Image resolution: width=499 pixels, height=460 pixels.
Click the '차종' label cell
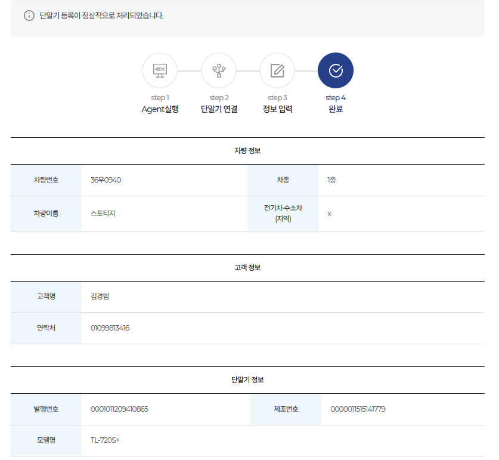(x=283, y=180)
